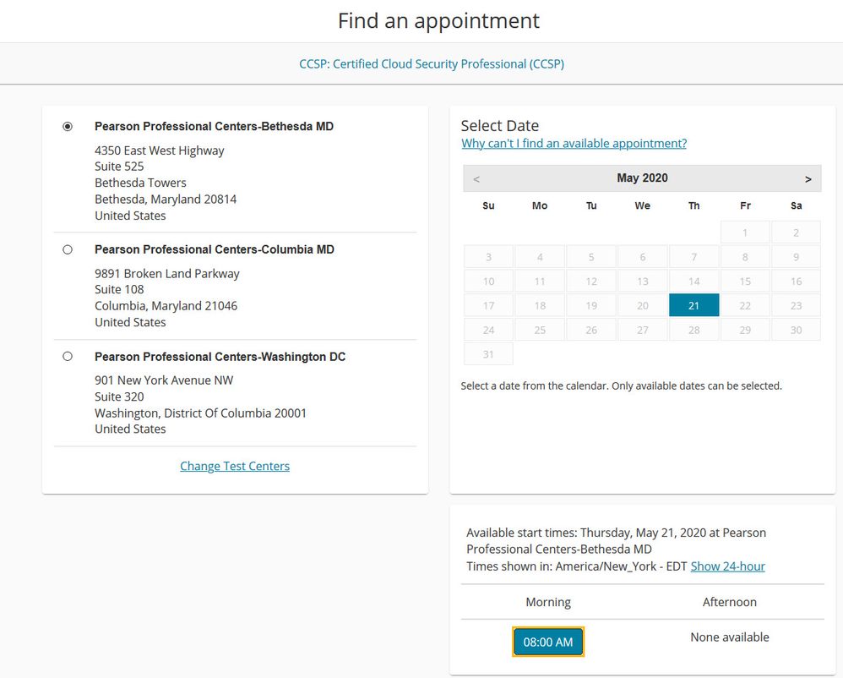Viewport: 843px width, 678px height.
Task: Click the Afternoon column header
Action: click(x=730, y=602)
